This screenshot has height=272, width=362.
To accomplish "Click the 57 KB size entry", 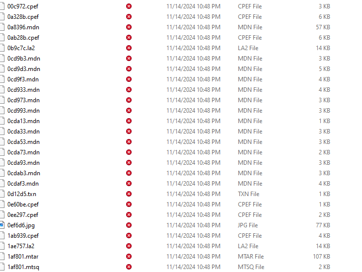I will coord(323,27).
